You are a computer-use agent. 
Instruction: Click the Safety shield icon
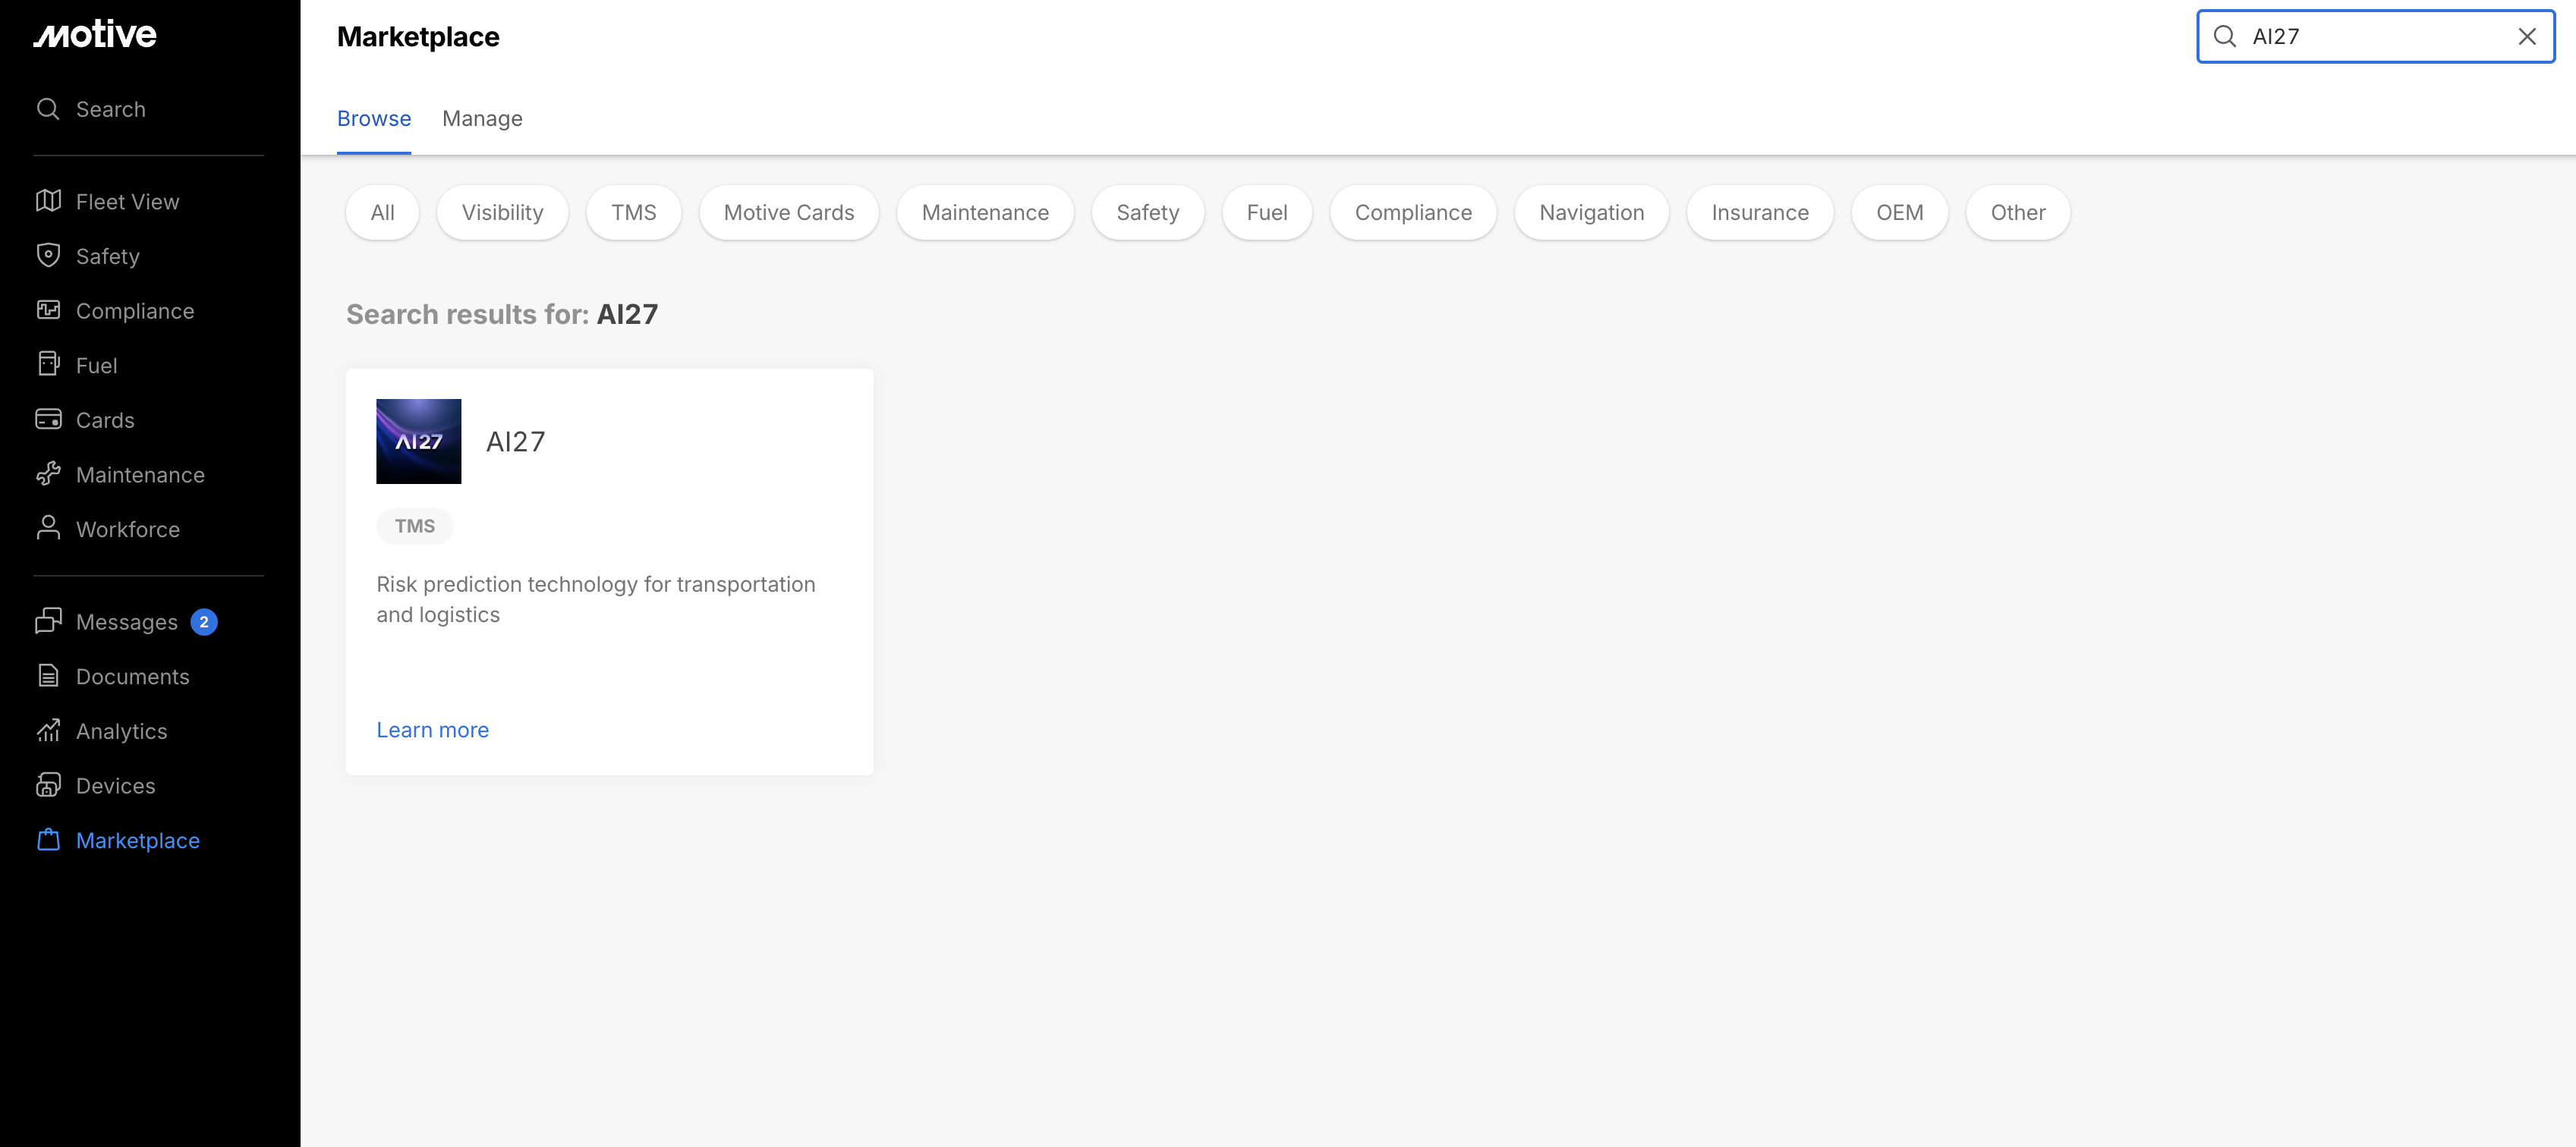tap(48, 256)
